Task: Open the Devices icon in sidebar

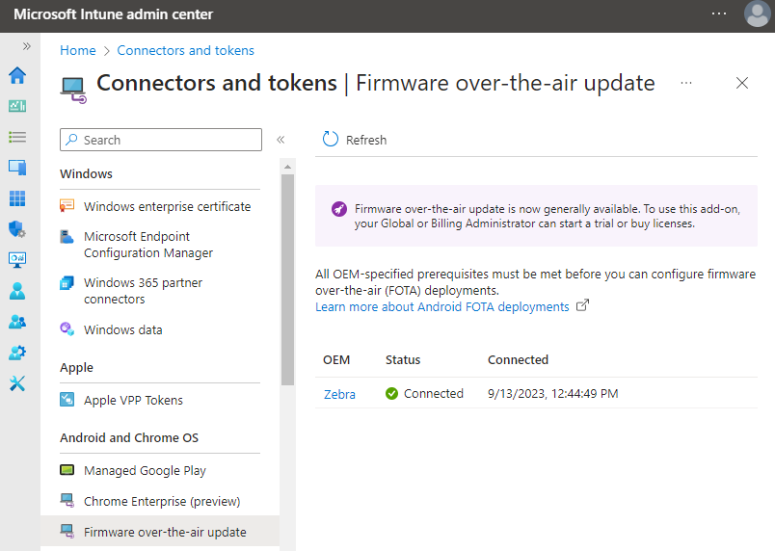Action: coord(17,168)
